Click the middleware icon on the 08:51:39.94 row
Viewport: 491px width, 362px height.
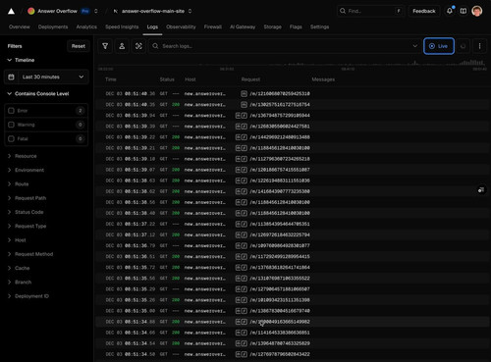tap(238, 116)
